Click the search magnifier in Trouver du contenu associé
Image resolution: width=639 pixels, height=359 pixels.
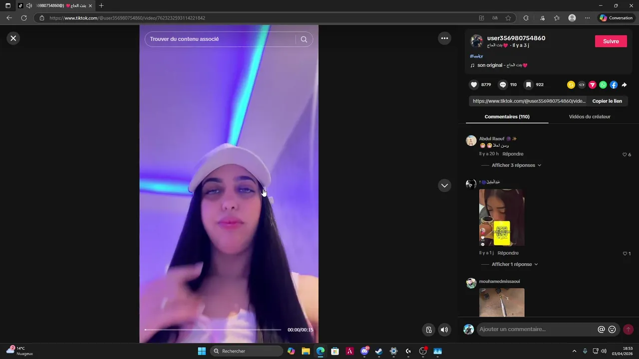pos(304,39)
